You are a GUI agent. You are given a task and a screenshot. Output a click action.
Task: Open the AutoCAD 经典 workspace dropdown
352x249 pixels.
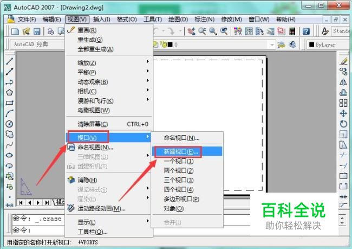pos(37,44)
